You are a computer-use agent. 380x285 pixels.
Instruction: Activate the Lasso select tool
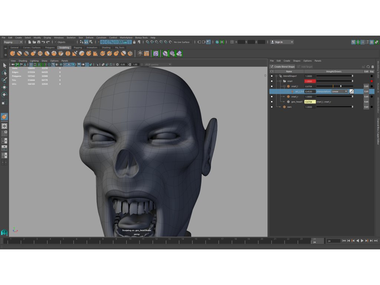click(4, 73)
